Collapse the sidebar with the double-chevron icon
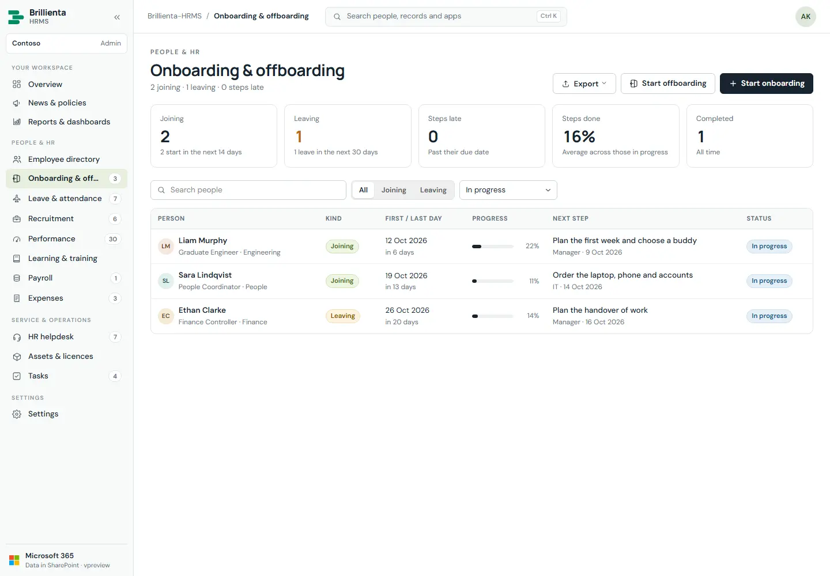This screenshot has width=830, height=576. pos(117,17)
